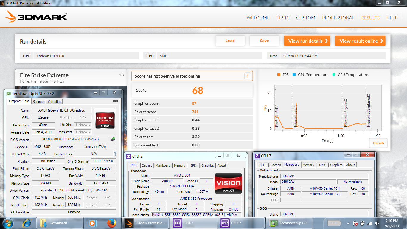
Task: Click the volume speaker tray icon
Action: point(377,223)
